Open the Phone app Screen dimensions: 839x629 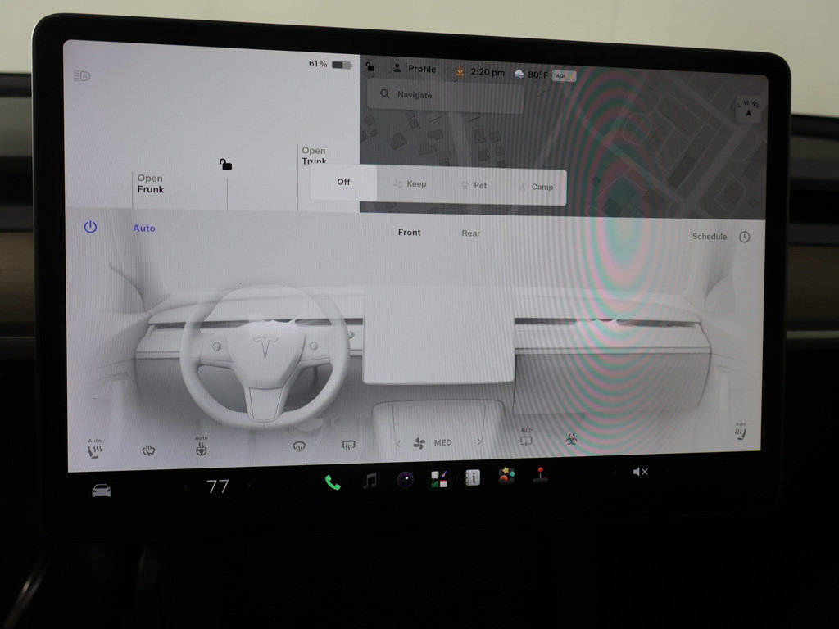(333, 483)
